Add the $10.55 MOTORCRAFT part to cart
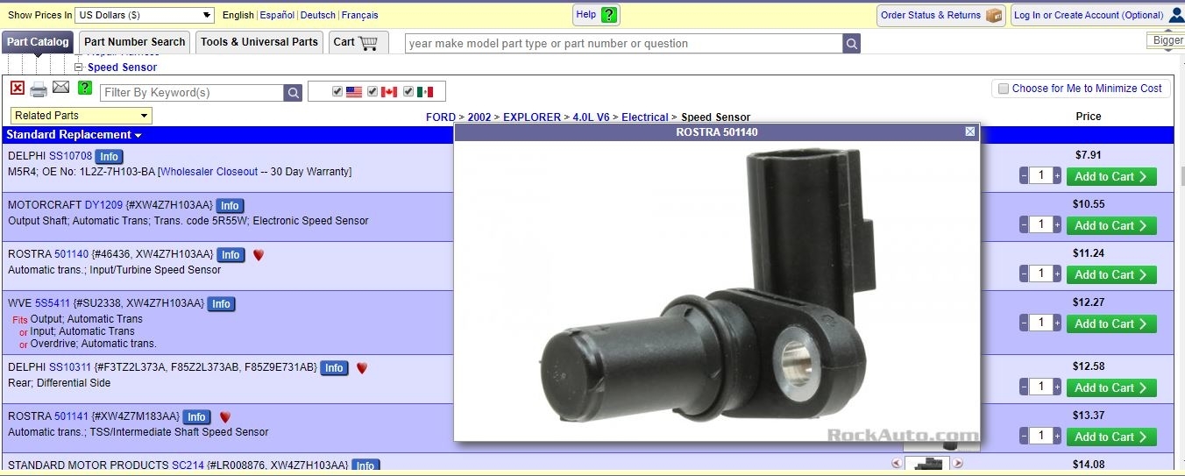This screenshot has height=476, width=1185. point(1111,225)
